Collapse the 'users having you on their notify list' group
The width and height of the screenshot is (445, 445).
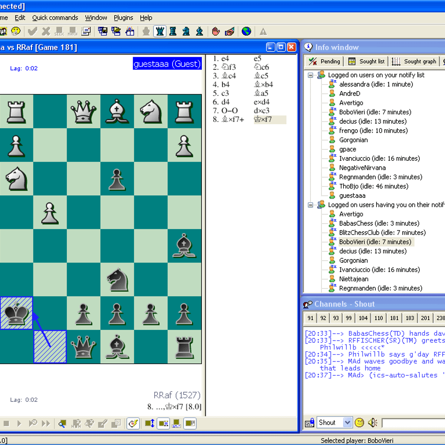(x=310, y=205)
